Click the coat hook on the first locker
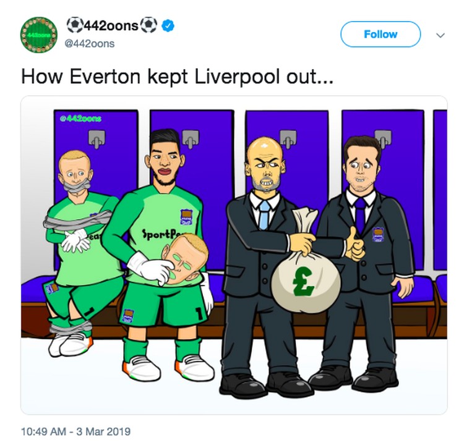 (97, 139)
